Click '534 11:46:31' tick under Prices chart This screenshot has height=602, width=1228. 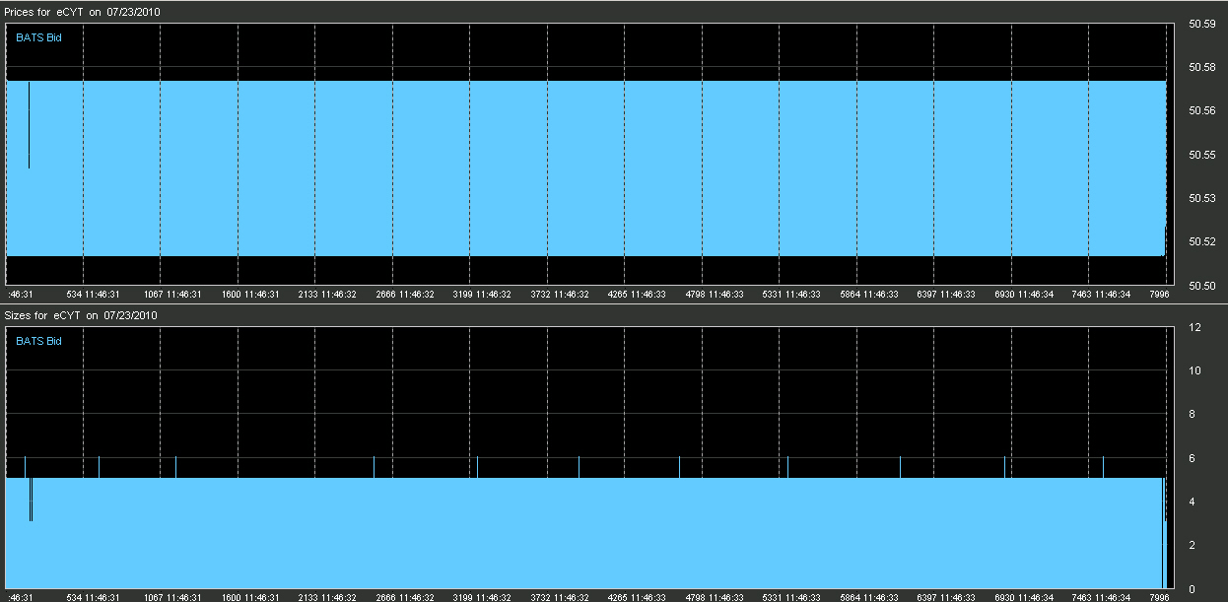click(93, 294)
